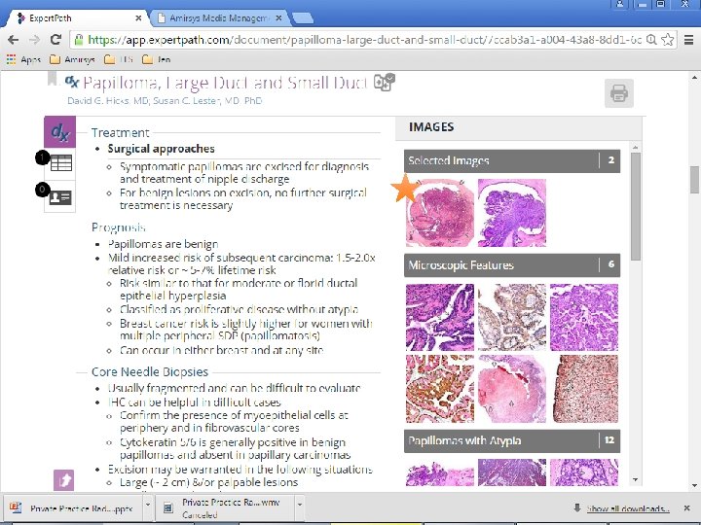Open the Private Practice pptx download
The height and width of the screenshot is (525, 701).
(x=74, y=508)
